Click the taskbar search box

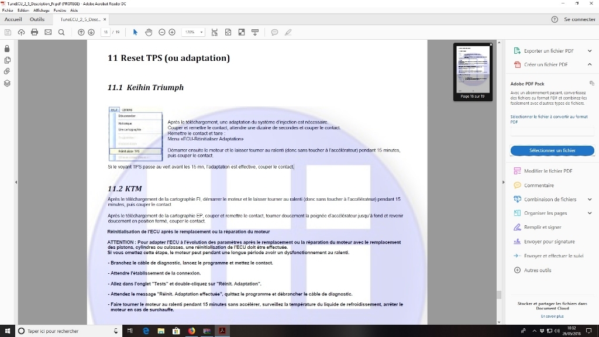pyautogui.click(x=69, y=331)
